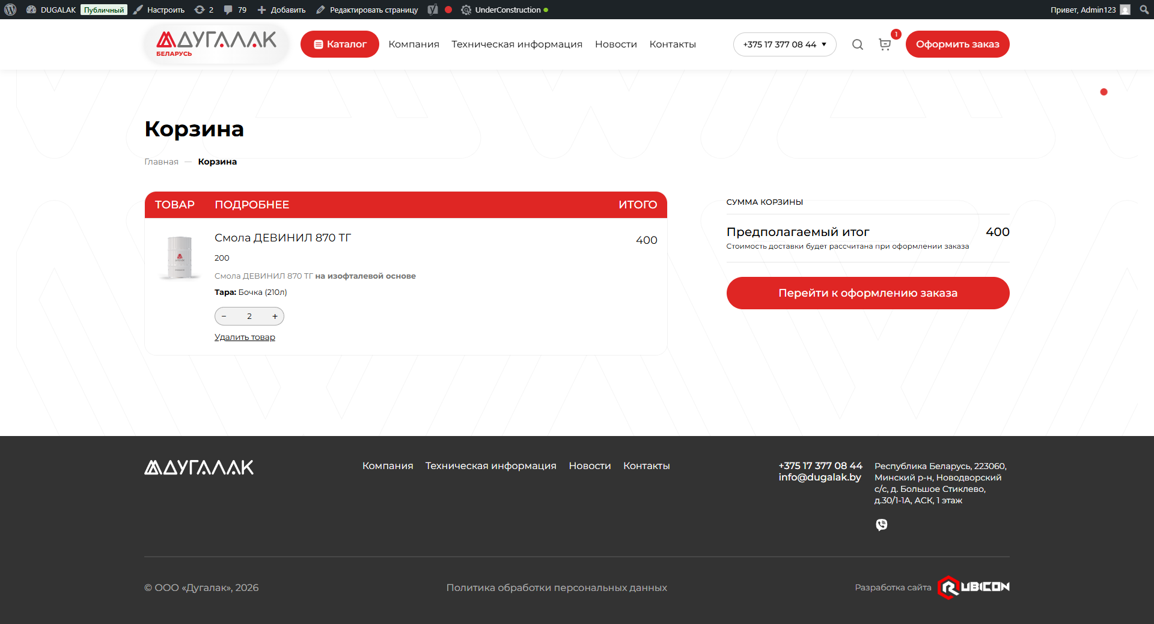Go to Главная breadcrumb link
This screenshot has height=624, width=1154.
click(x=162, y=162)
